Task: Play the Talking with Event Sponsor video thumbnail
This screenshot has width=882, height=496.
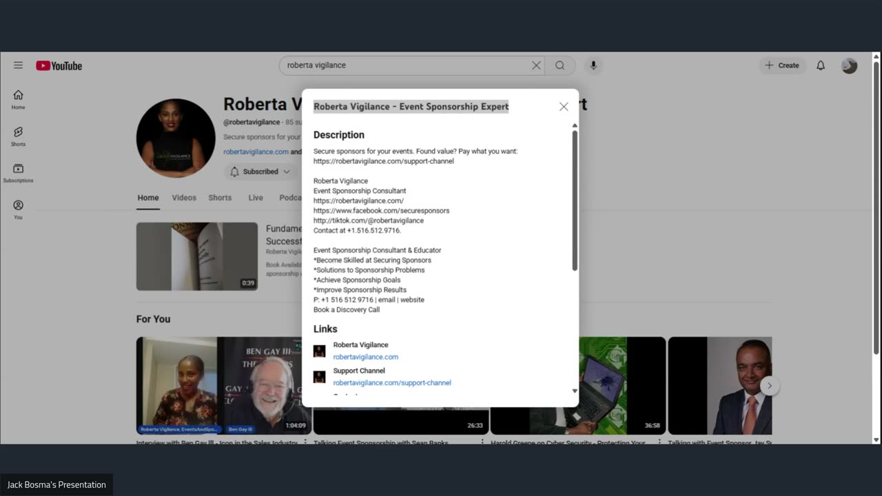Action: pos(720,386)
